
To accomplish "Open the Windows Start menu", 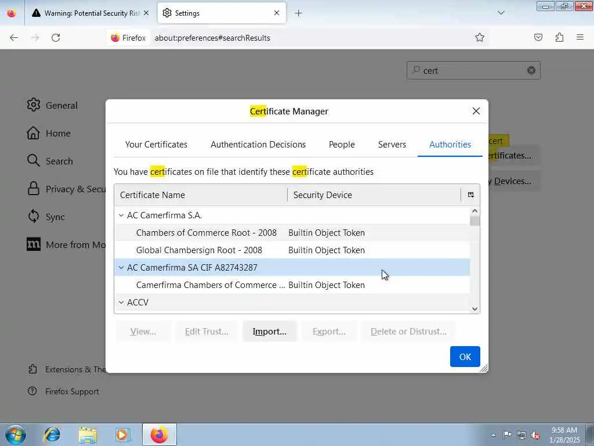I will click(16, 434).
